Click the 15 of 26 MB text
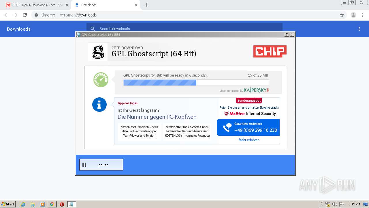The height and width of the screenshot is (208, 369). 258,75
